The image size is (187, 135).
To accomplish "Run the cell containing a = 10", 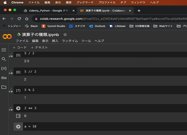I will (18, 127).
